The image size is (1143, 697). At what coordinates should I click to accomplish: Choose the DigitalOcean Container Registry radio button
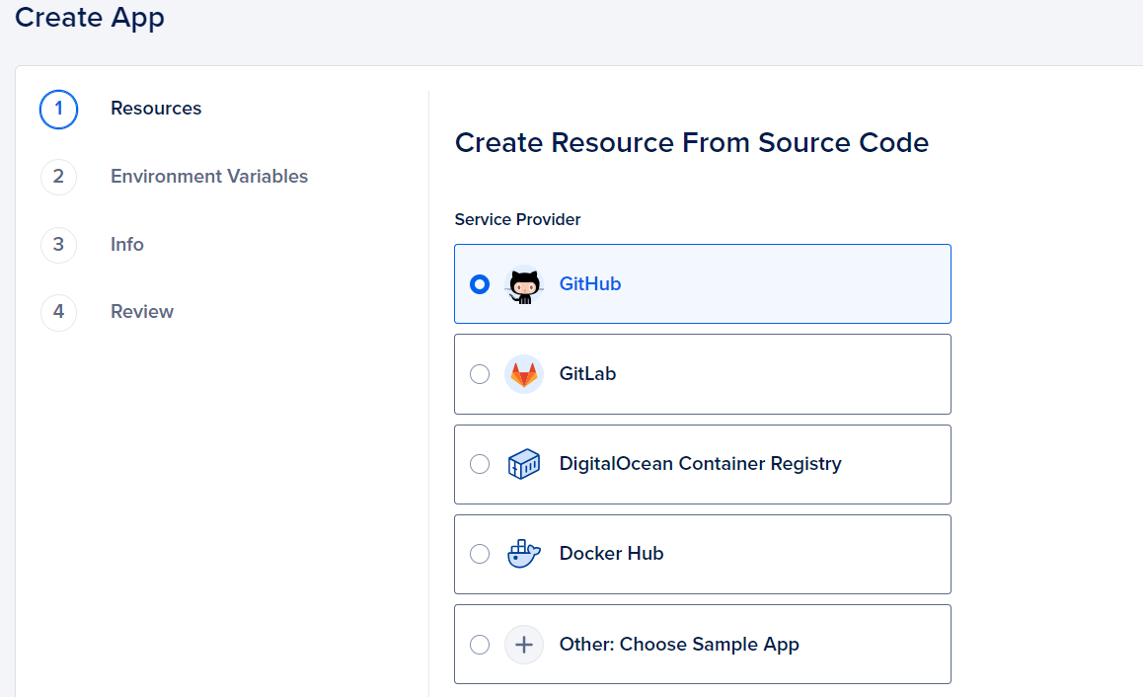pos(480,464)
